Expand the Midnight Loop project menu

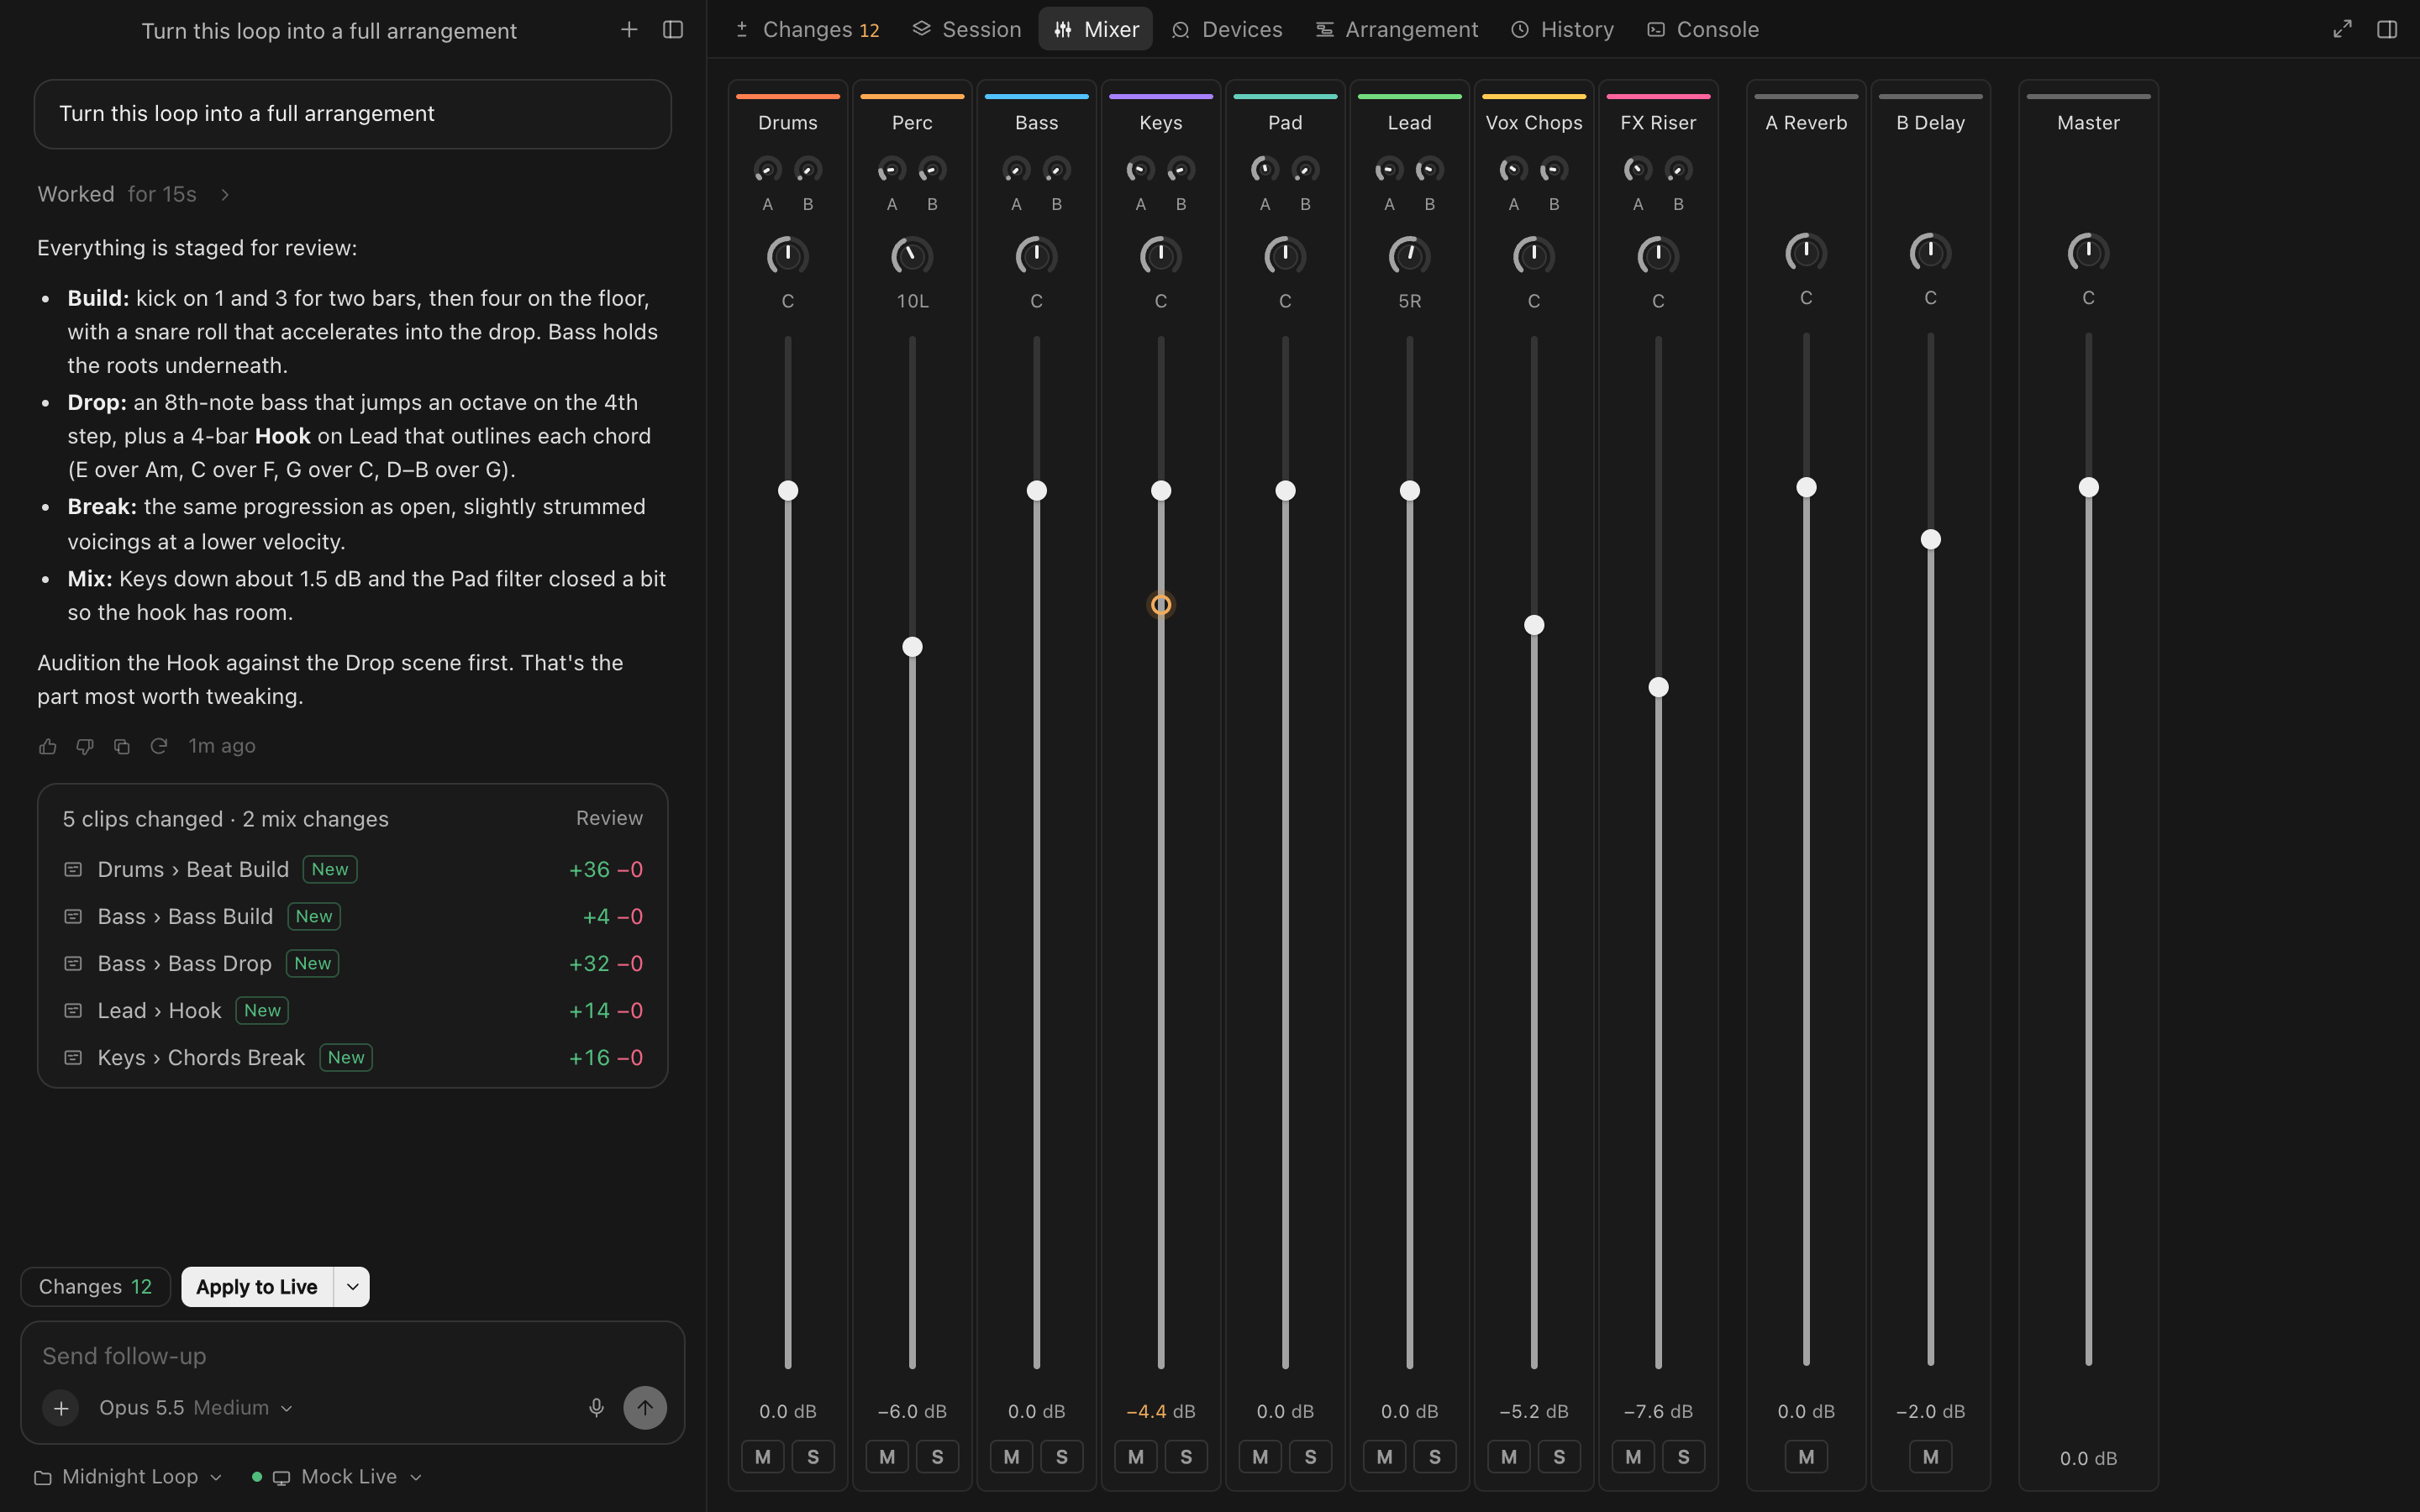[x=128, y=1477]
